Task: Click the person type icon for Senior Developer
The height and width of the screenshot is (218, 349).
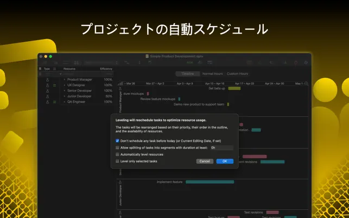Action: click(x=47, y=91)
